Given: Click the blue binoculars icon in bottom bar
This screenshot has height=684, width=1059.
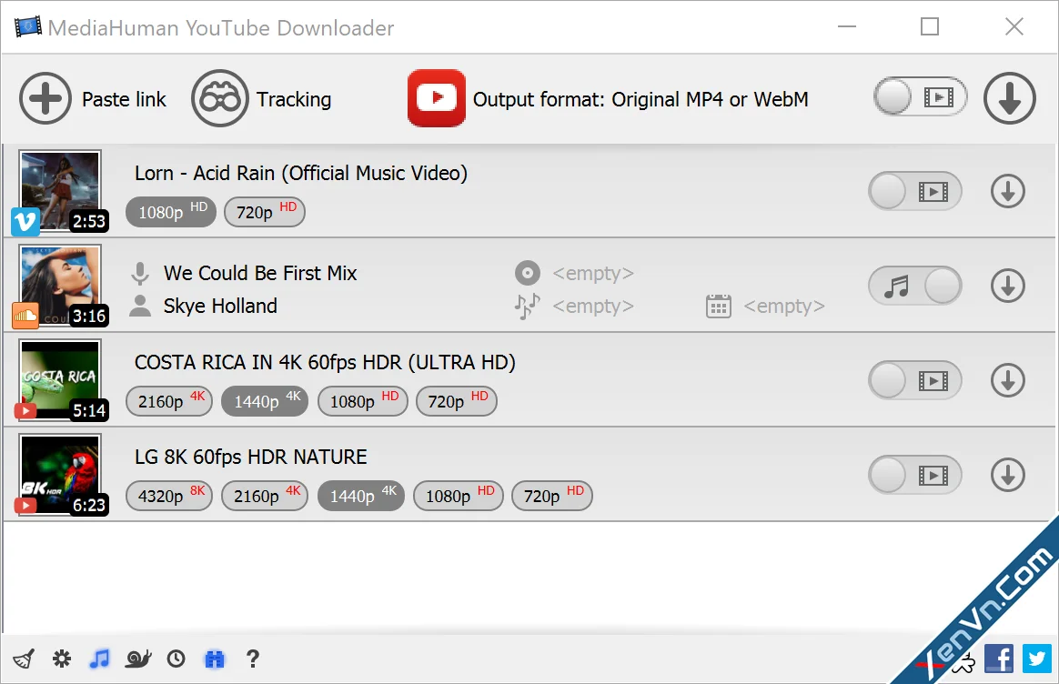Looking at the screenshot, I should (x=214, y=659).
